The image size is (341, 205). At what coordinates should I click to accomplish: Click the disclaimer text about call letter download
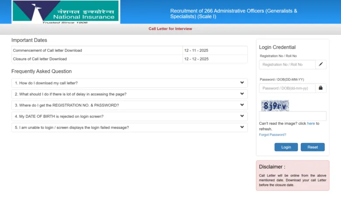292,180
